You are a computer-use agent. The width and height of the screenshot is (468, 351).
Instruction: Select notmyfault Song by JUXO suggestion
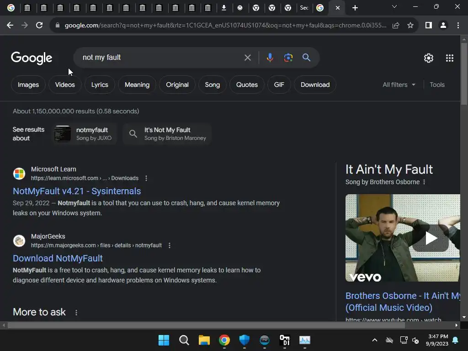pyautogui.click(x=84, y=134)
